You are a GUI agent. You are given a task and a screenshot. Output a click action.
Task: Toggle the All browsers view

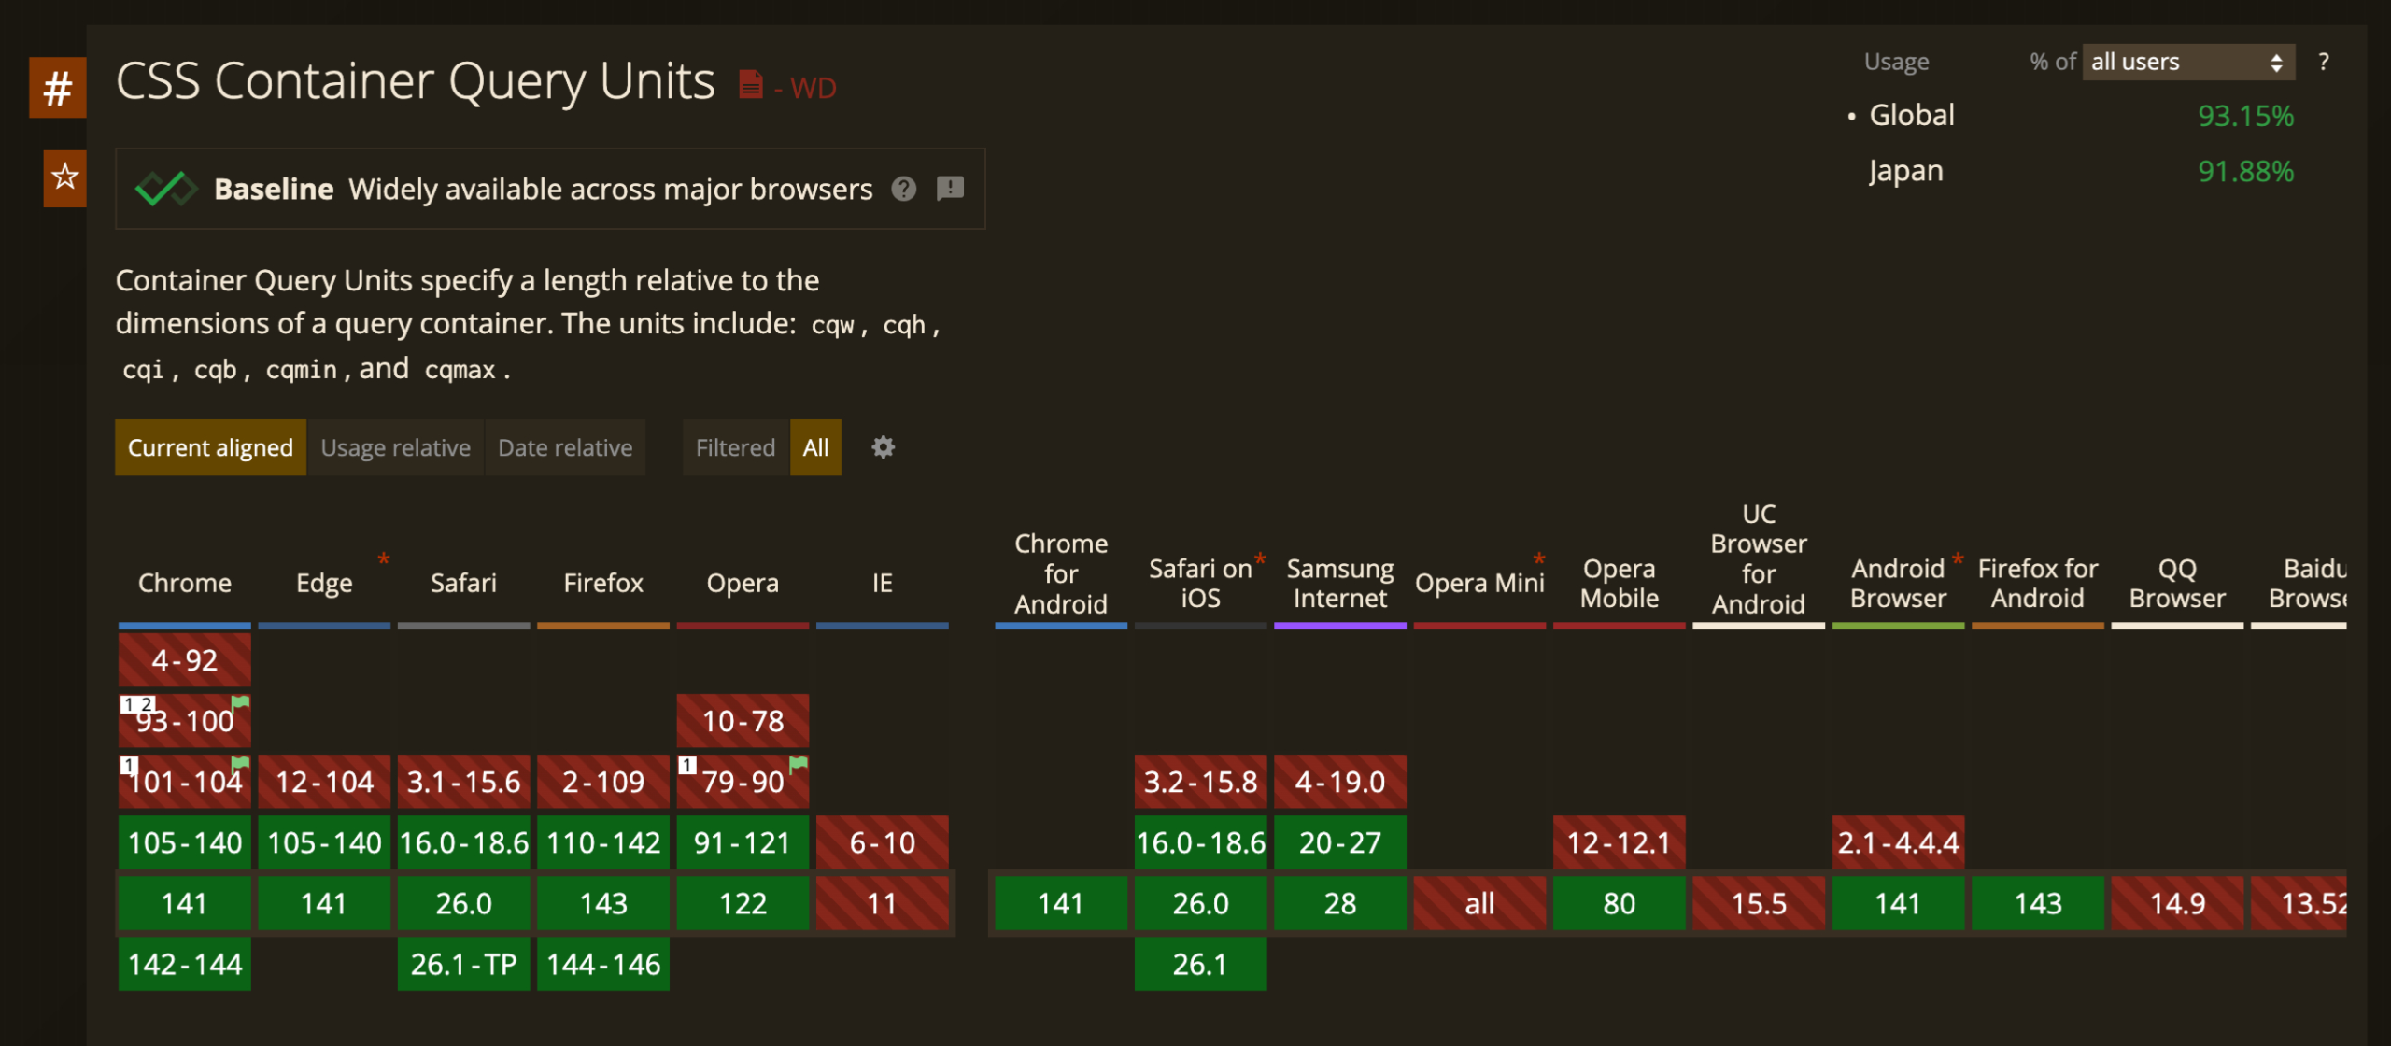pyautogui.click(x=815, y=448)
